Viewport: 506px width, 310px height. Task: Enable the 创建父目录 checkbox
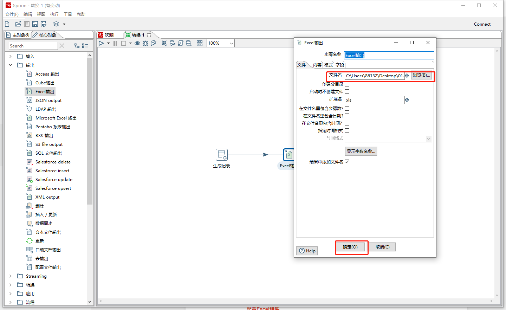(x=347, y=84)
